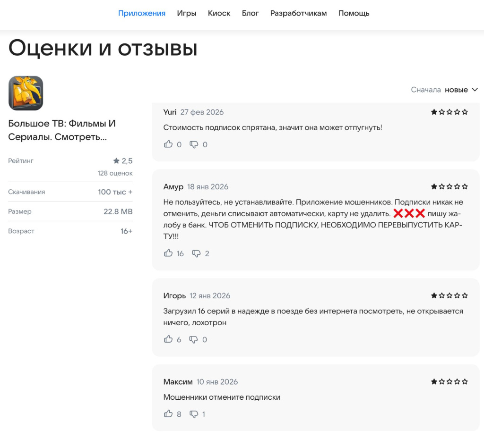Like Yuri's review with the thumbs up icon
The image size is (484, 437).
[x=168, y=144]
